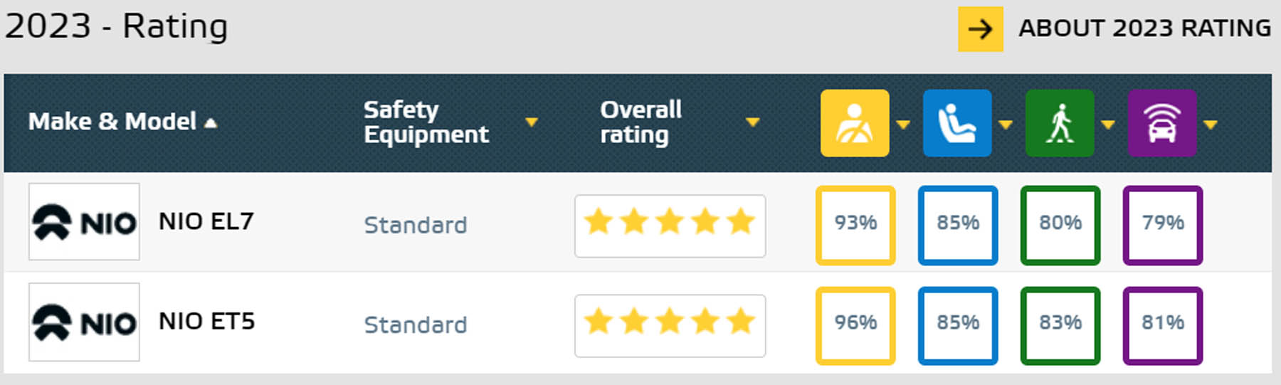Viewport: 1281px width, 385px height.
Task: Click the five-star rating of NIO ET5
Action: click(x=670, y=326)
